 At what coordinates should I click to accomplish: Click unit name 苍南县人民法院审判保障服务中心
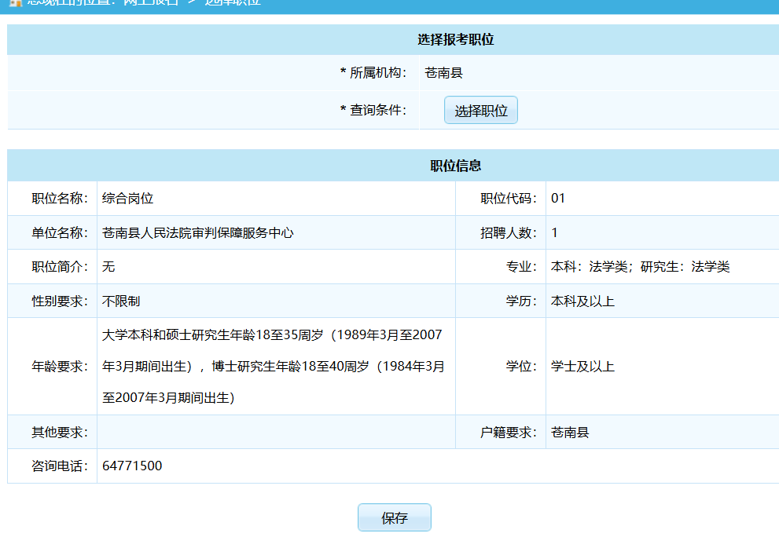pos(197,233)
